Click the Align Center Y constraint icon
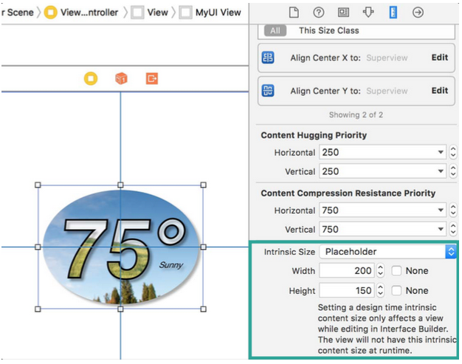Image resolution: width=462 pixels, height=364 pixels. coord(268,91)
